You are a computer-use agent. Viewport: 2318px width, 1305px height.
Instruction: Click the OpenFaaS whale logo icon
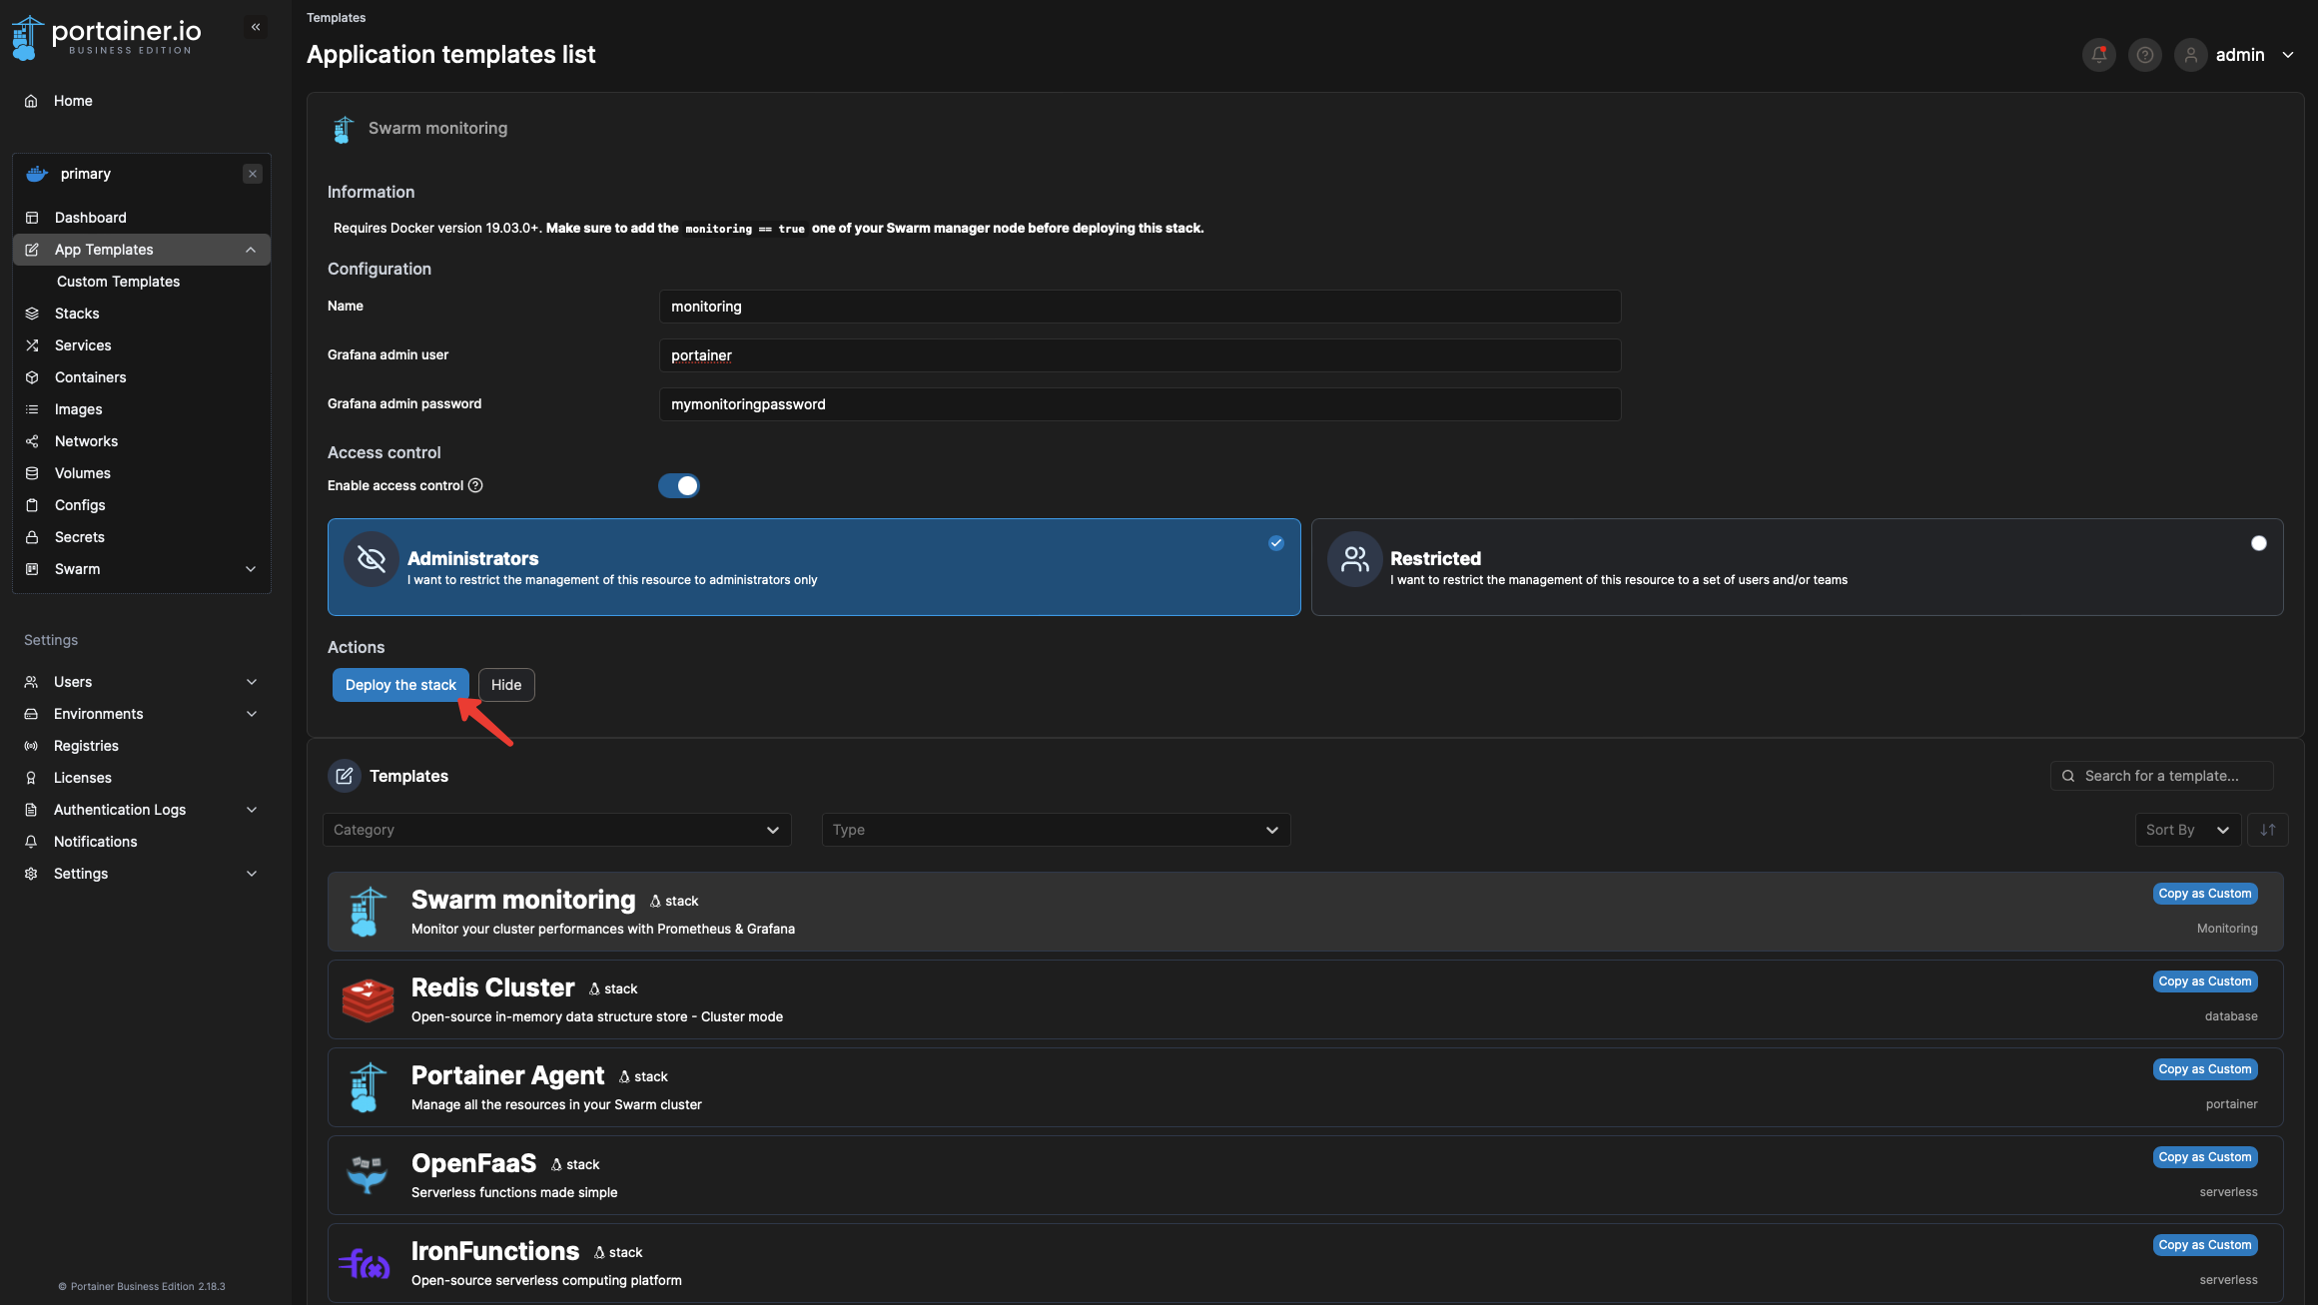tap(367, 1175)
